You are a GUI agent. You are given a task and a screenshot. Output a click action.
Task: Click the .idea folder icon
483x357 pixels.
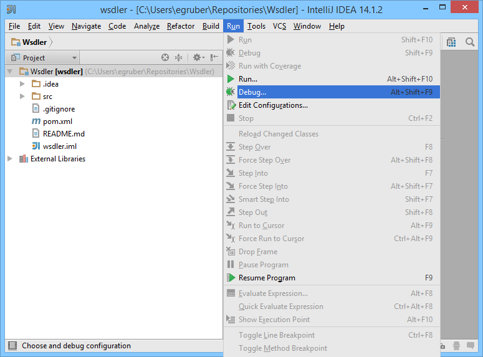click(x=36, y=83)
